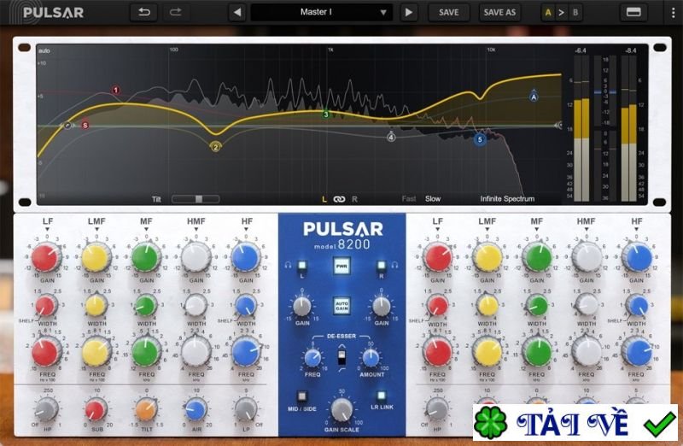The width and height of the screenshot is (683, 446).
Task: Click the left channel HP filter knob
Action: 47,410
